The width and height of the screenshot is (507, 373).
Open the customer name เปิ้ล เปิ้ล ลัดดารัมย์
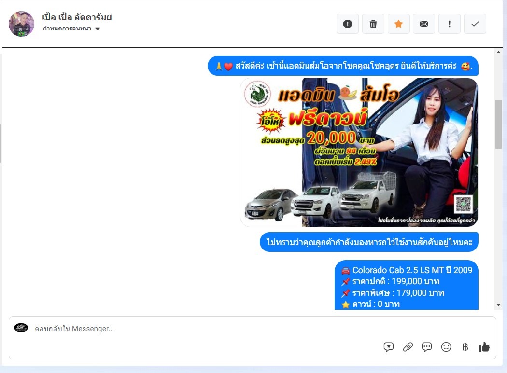tap(77, 17)
